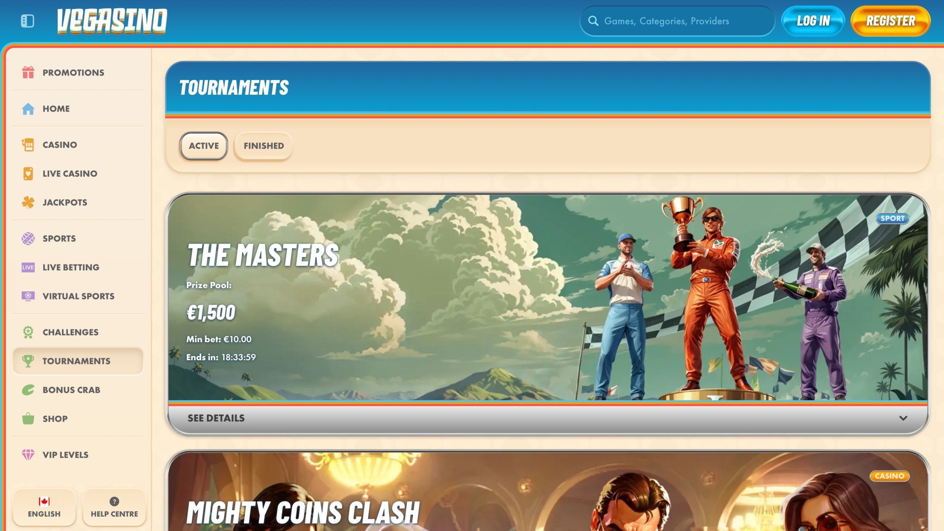This screenshot has height=531, width=944.
Task: Keep the Active filter selected
Action: click(203, 146)
